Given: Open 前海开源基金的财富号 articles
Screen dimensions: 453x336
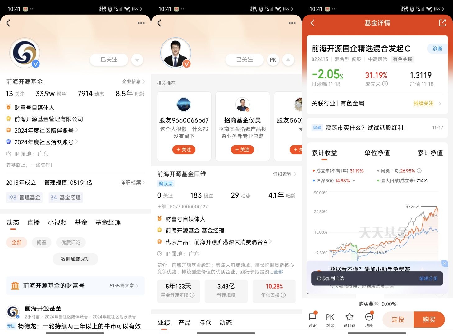Looking at the screenshot, I should click(75, 286).
